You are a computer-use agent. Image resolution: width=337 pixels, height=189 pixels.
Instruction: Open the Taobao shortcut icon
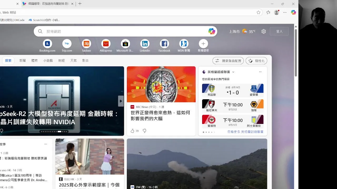point(86,44)
